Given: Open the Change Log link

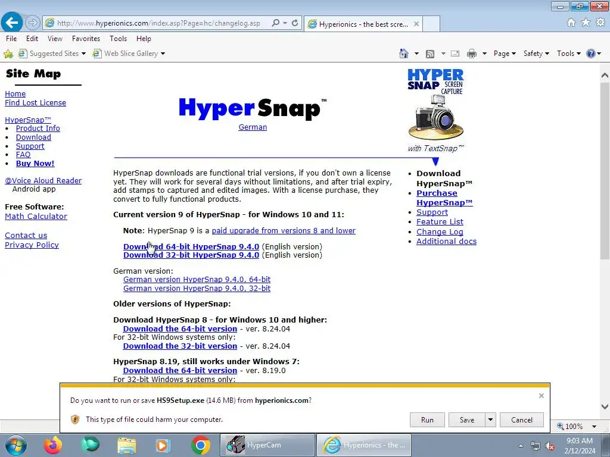Looking at the screenshot, I should (x=440, y=231).
